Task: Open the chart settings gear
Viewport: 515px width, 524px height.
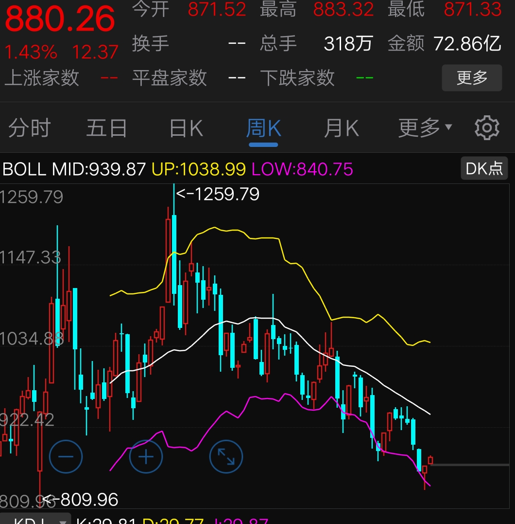Action: pyautogui.click(x=486, y=128)
